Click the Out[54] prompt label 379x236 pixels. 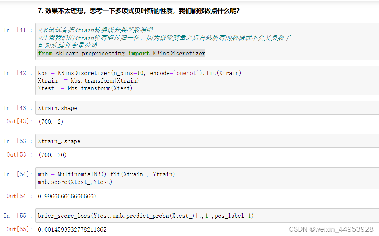click(x=19, y=196)
